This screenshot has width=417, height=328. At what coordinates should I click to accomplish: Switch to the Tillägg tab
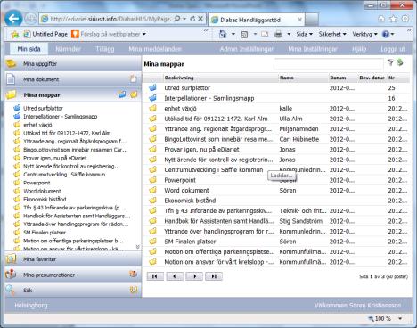[x=105, y=49]
